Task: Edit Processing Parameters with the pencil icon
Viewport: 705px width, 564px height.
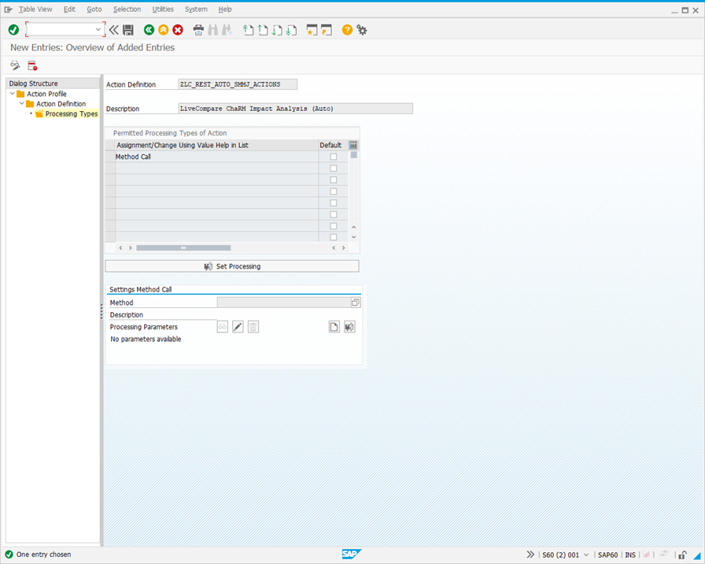Action: click(x=238, y=326)
